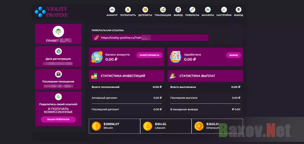Click the Последняя выплата row label
Screen dimensions: 304x144
(x=184, y=98)
